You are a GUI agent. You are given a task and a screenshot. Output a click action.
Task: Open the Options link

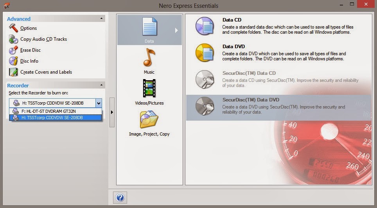click(x=29, y=28)
